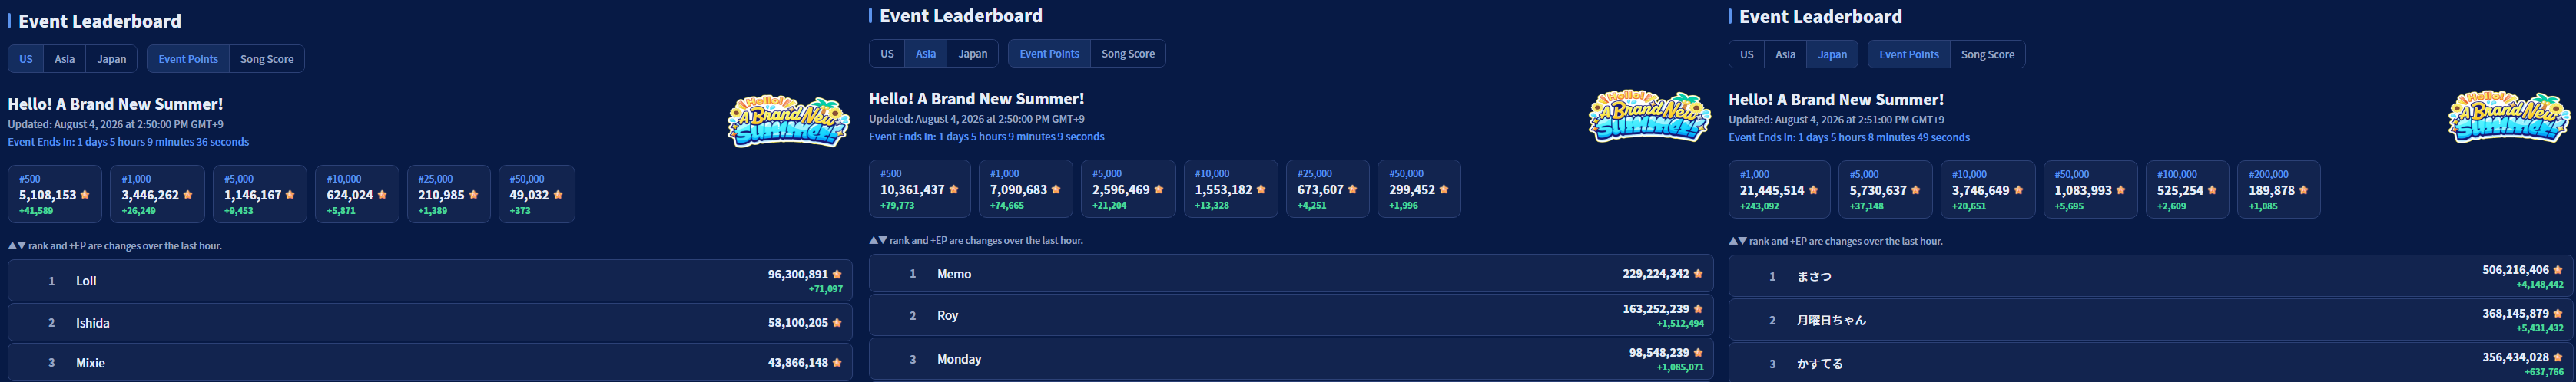Screen dimensions: 2576x382
Task: Switch to Song Score in Japan leaderboard
Action: tap(1987, 55)
